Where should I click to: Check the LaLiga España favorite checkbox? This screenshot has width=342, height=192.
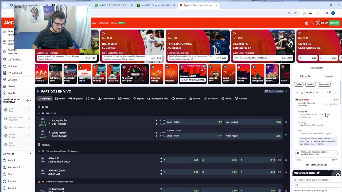click(x=28, y=136)
